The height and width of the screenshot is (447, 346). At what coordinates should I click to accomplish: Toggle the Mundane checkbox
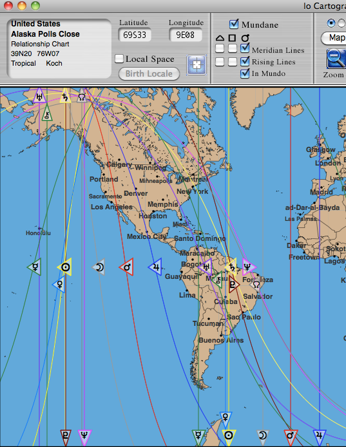(234, 24)
